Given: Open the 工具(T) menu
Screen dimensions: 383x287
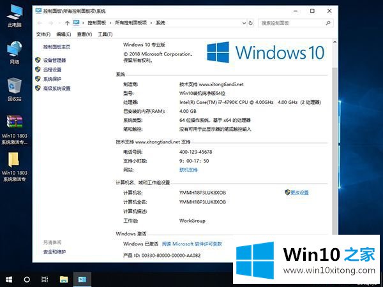Looking at the screenshot, I should [105, 34].
